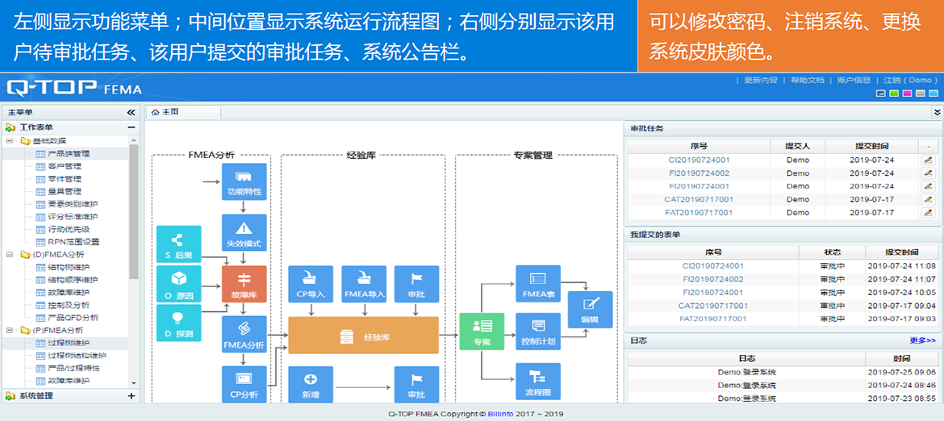
Task: Collapse the 主菜单 sidebar panel
Action: 132,113
